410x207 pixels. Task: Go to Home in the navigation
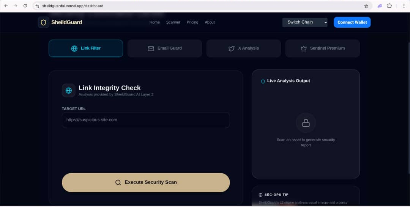pyautogui.click(x=155, y=22)
